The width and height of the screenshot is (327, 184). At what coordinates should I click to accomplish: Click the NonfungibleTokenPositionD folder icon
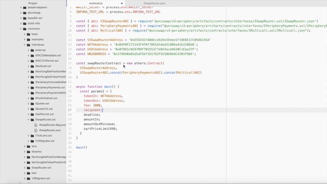click(29, 163)
